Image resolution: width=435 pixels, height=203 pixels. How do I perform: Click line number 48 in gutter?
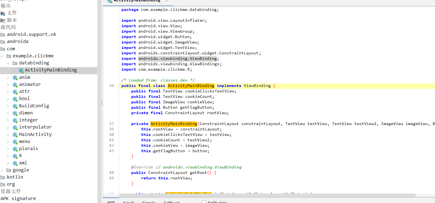[112, 173]
